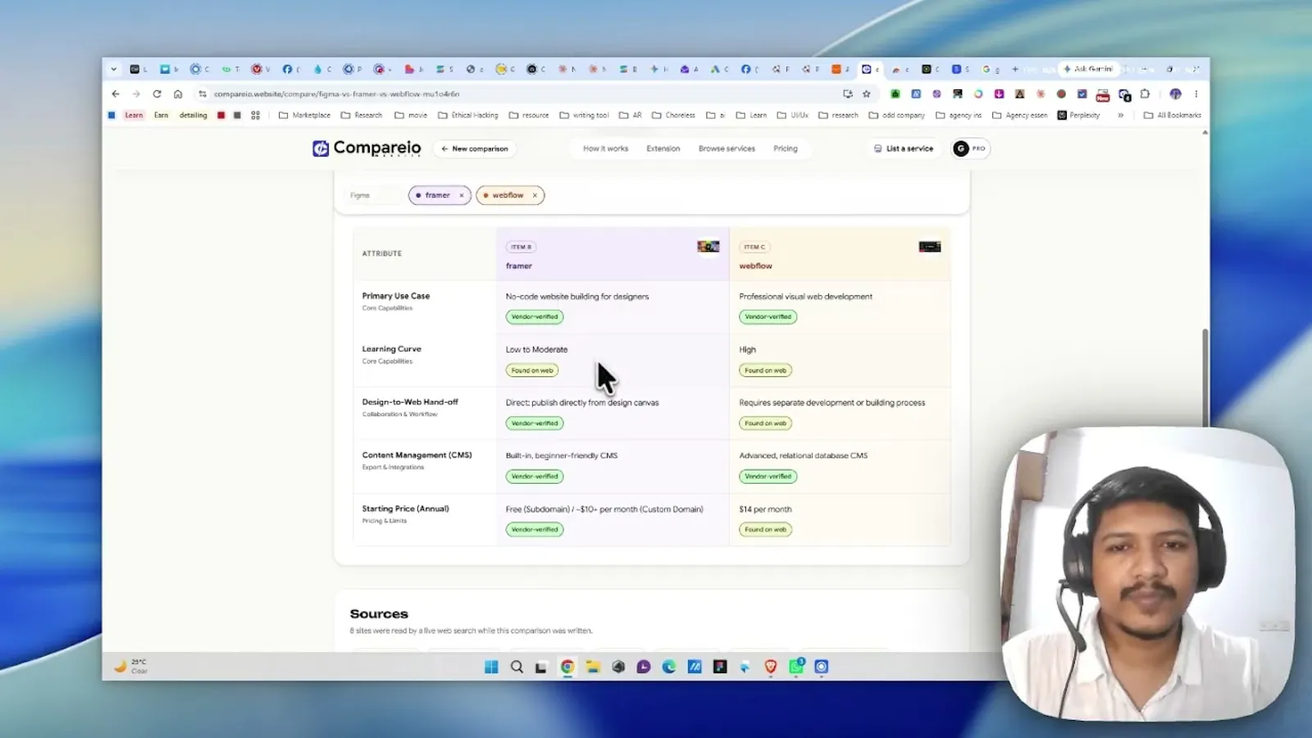The height and width of the screenshot is (738, 1312).
Task: Remove the webflow chip
Action: click(x=535, y=195)
